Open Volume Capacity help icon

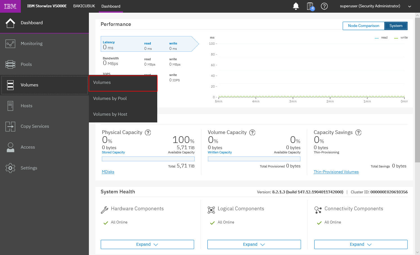click(x=252, y=133)
